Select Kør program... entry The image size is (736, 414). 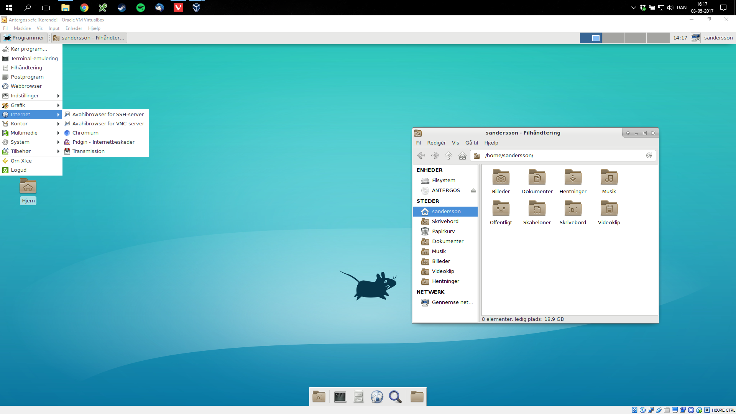coord(31,49)
